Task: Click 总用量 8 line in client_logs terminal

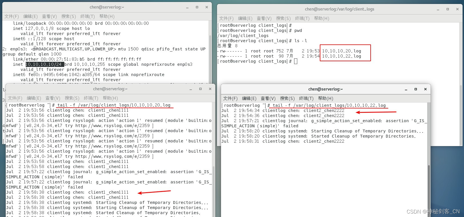Action: click(x=227, y=46)
